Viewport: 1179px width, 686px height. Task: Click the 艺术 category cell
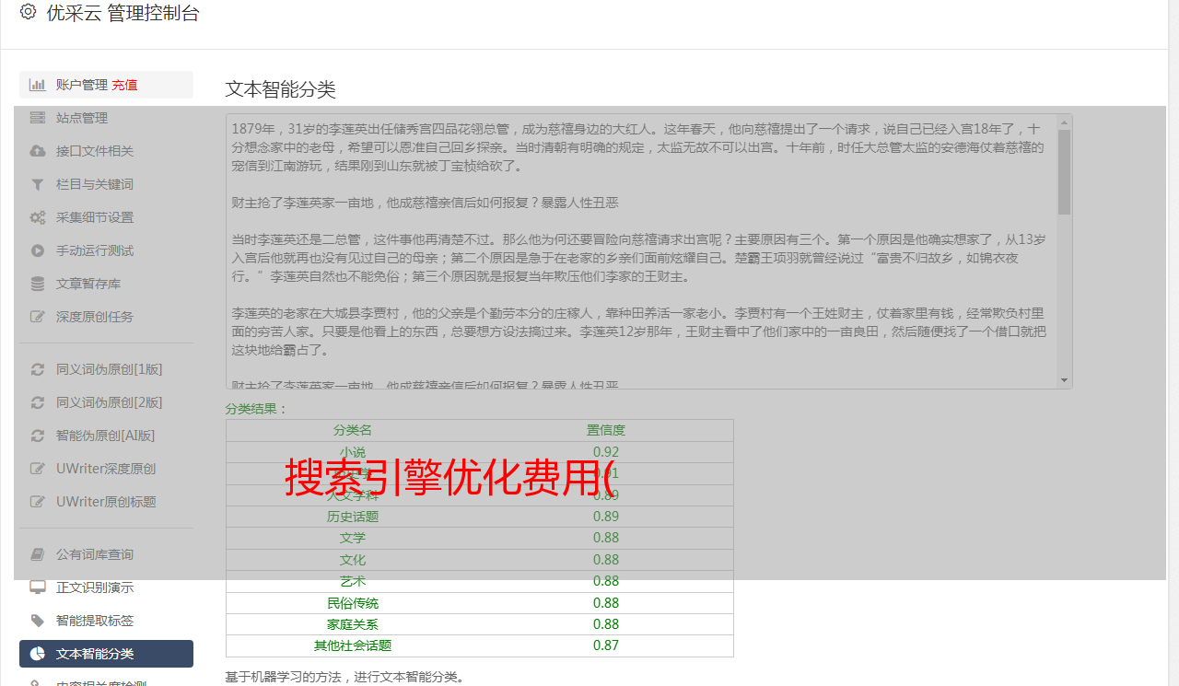[353, 581]
